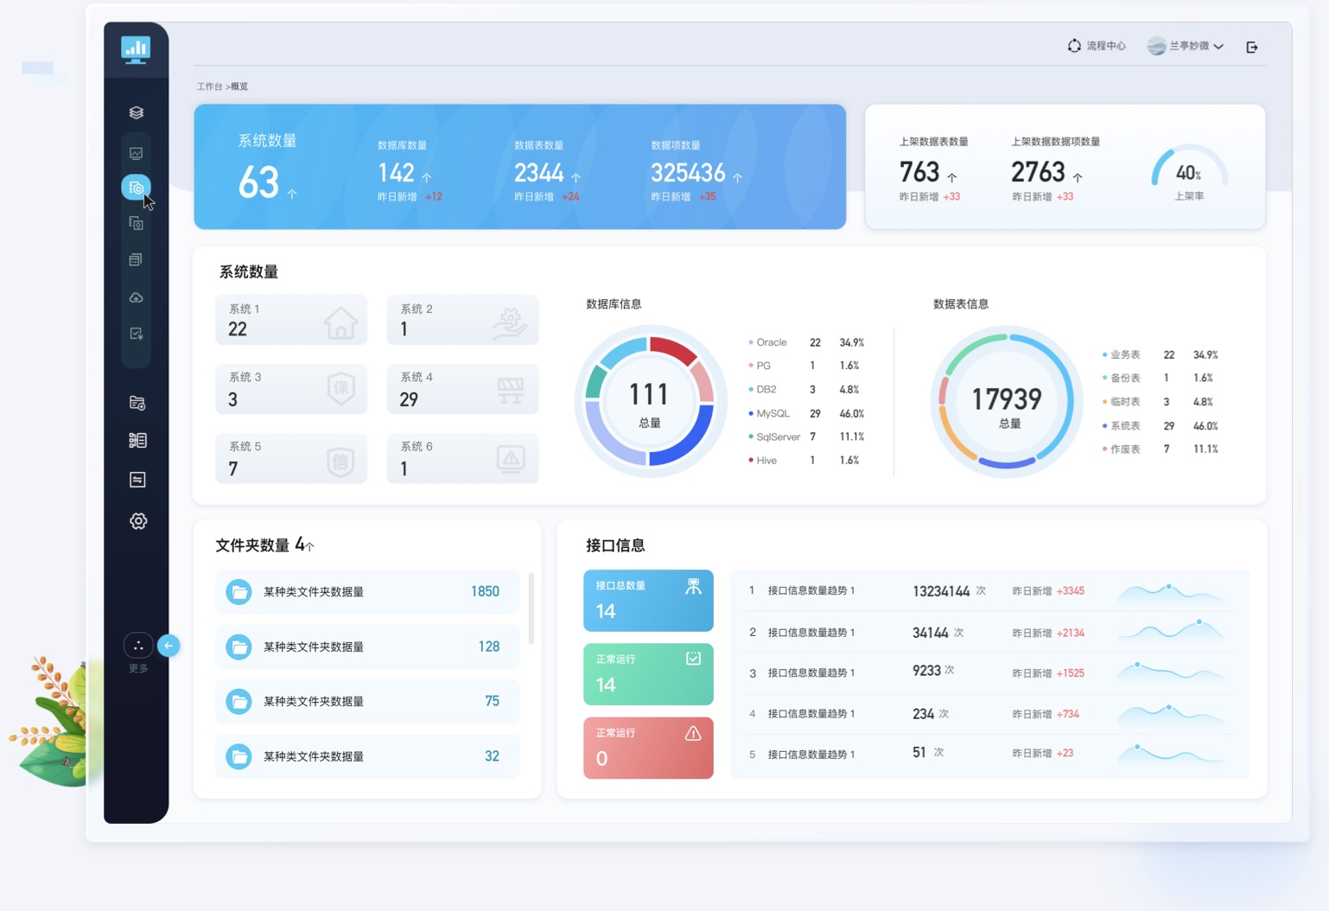Click the logout icon at top right

1252,48
